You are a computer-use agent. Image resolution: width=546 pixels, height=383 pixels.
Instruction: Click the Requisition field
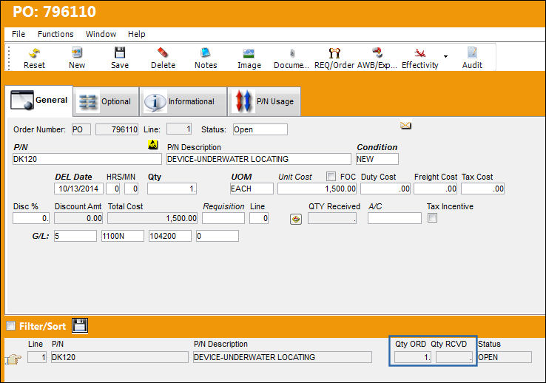pos(223,218)
